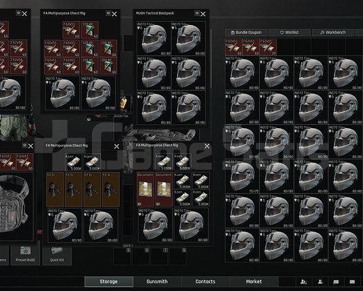The image size is (363, 291).
Task: Switch to the Gunsmith tab
Action: point(157,281)
